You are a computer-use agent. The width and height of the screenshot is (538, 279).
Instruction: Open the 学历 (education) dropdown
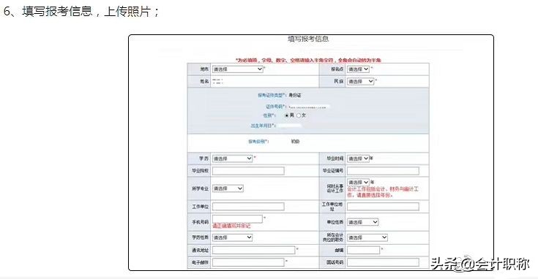click(232, 158)
